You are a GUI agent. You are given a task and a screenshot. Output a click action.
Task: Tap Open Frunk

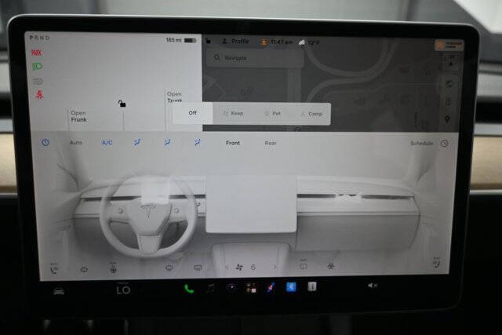pyautogui.click(x=78, y=116)
